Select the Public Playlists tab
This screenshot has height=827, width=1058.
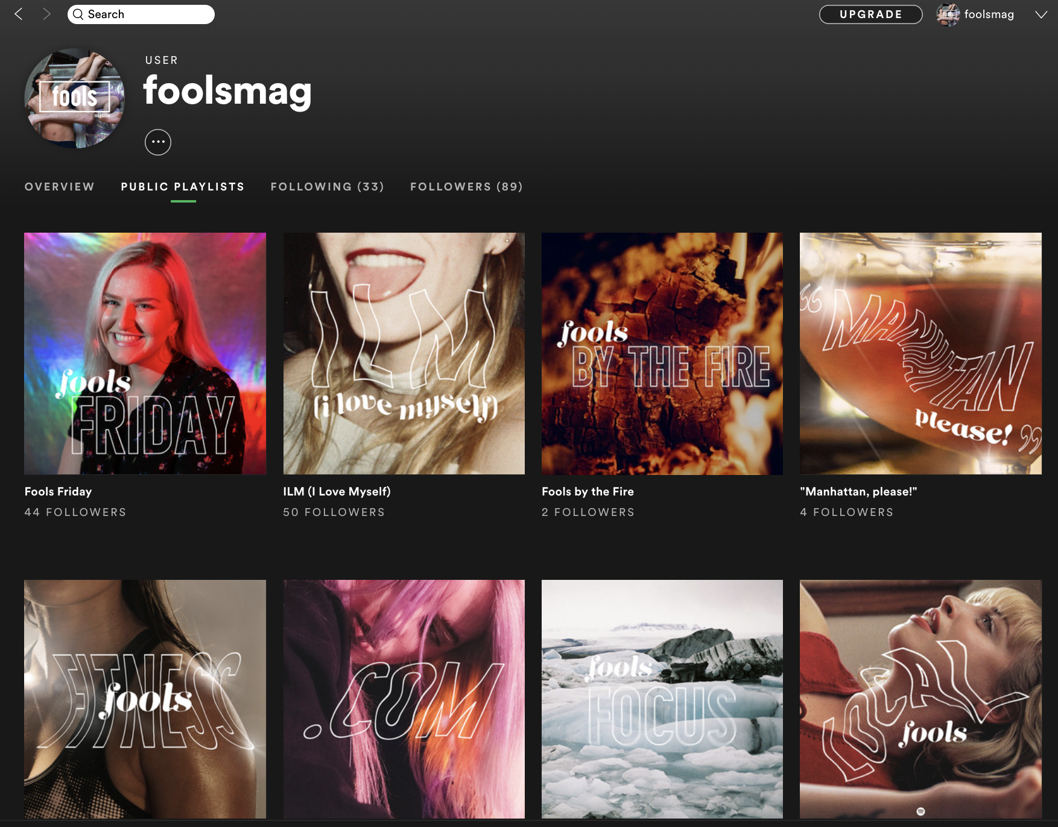point(183,187)
